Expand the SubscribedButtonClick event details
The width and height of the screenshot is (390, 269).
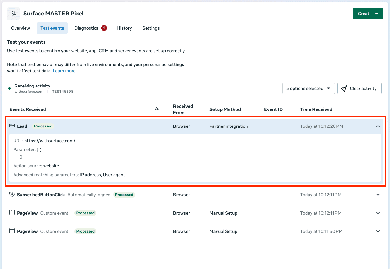tap(378, 195)
